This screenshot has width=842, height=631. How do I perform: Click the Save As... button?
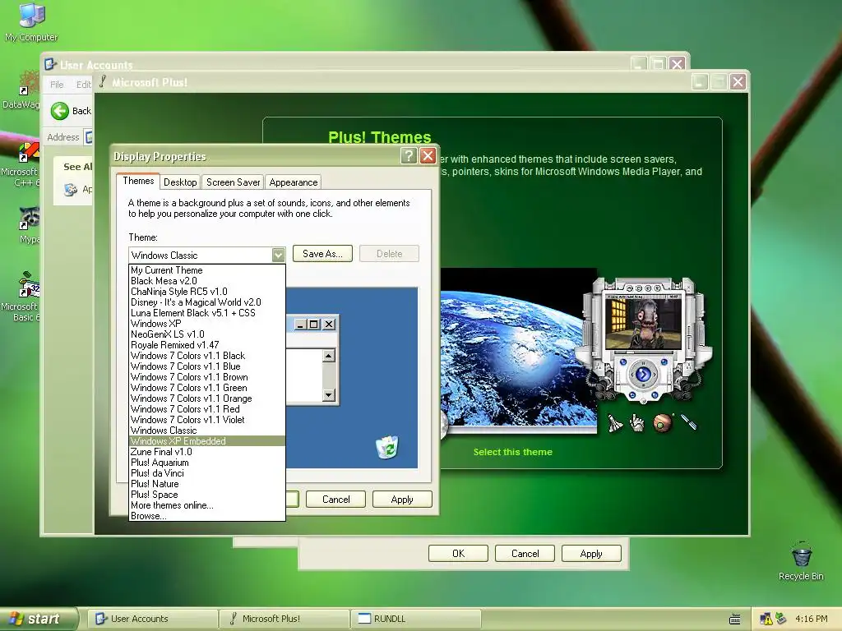[322, 254]
